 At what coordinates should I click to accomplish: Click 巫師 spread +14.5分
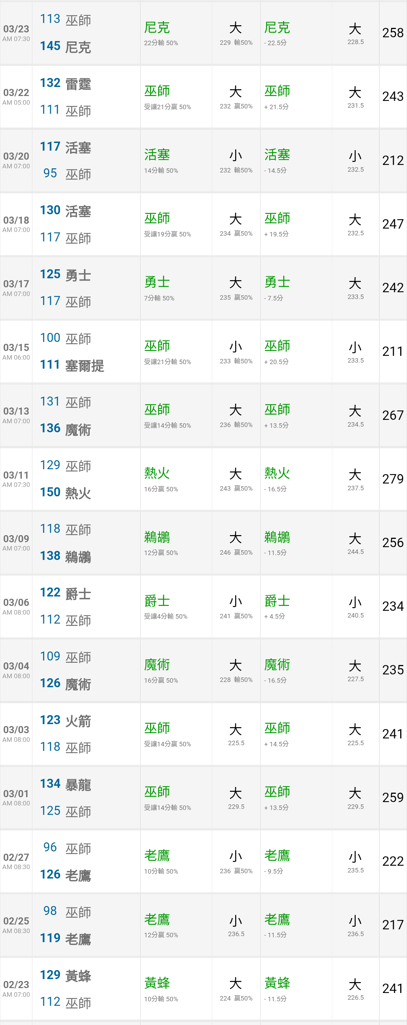(x=296, y=733)
